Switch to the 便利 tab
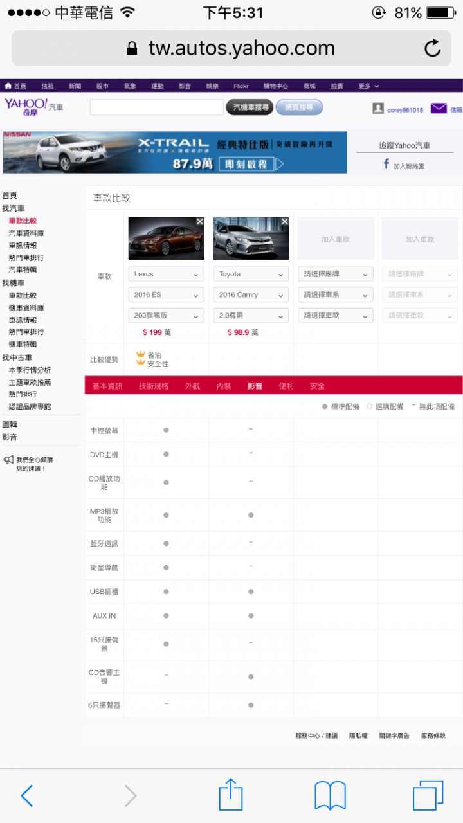Image resolution: width=463 pixels, height=823 pixels. tap(286, 386)
